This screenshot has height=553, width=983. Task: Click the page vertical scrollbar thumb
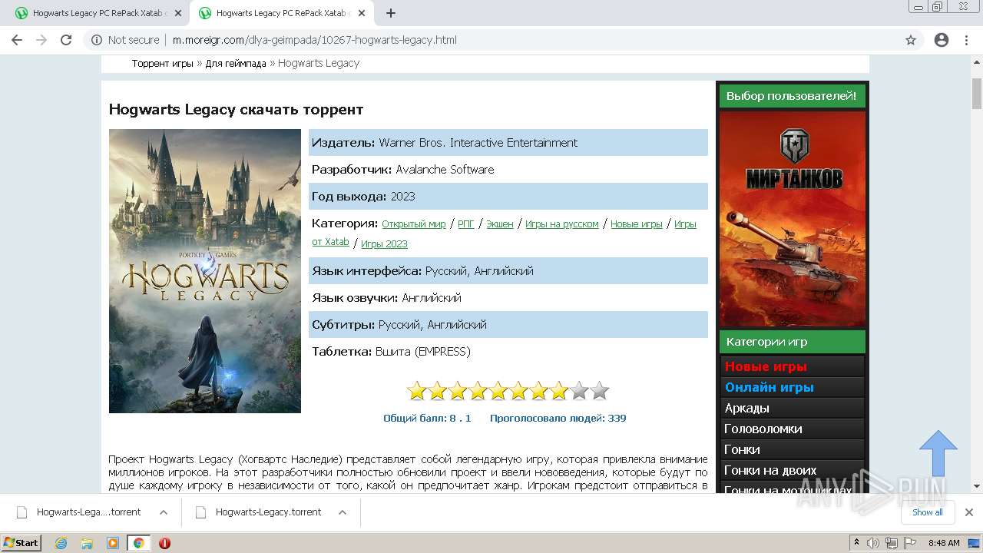[x=977, y=94]
